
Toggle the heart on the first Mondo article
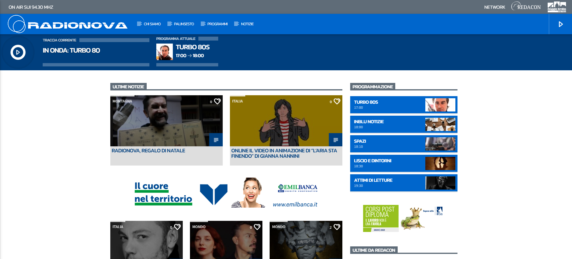point(257,227)
